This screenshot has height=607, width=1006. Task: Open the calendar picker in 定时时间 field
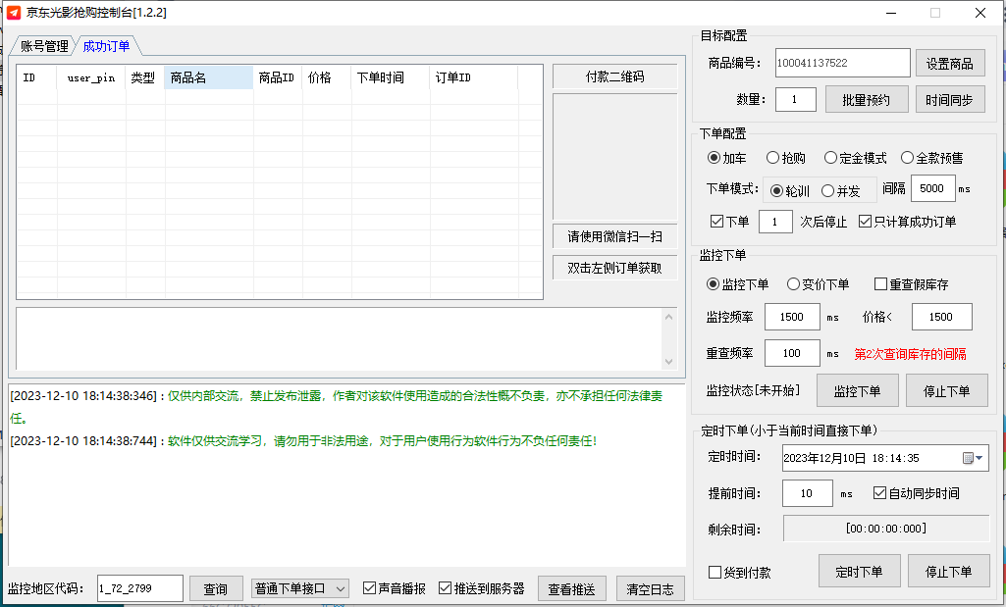pos(971,458)
